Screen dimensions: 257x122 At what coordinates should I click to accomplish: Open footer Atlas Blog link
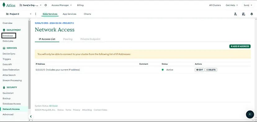coord(87,110)
